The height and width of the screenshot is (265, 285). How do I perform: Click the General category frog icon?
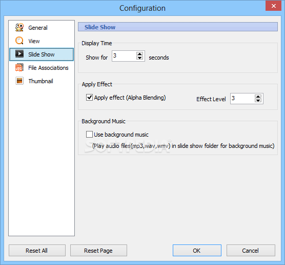pos(19,27)
